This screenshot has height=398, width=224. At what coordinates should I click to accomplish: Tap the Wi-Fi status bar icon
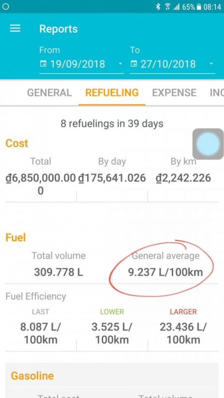point(168,7)
